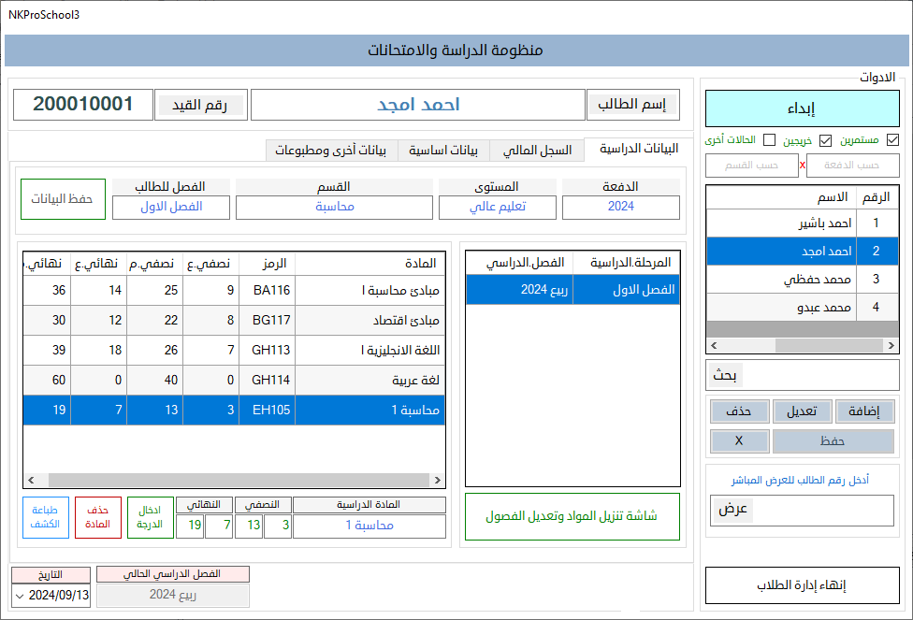
Task: Click the ربيع 2024 semester cell
Action: pos(519,290)
